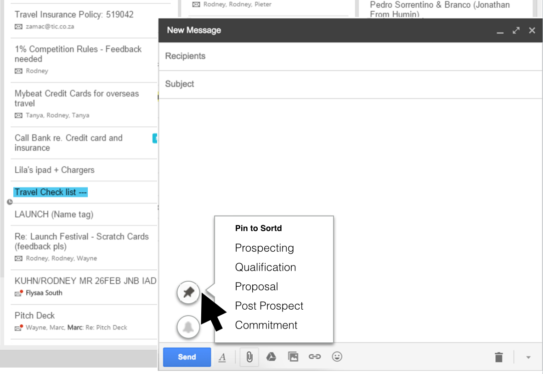Screen dimensions: 543x374
Task: Click the Subject field
Action: [349, 84]
